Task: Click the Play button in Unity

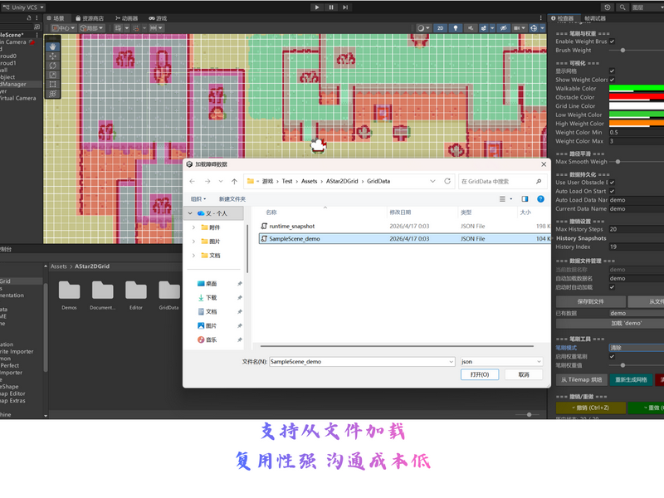Action: (x=317, y=7)
